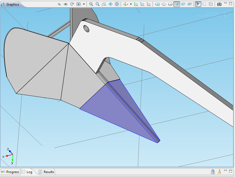Click the Select Points icon
The width and height of the screenshot is (235, 177).
[190, 4]
